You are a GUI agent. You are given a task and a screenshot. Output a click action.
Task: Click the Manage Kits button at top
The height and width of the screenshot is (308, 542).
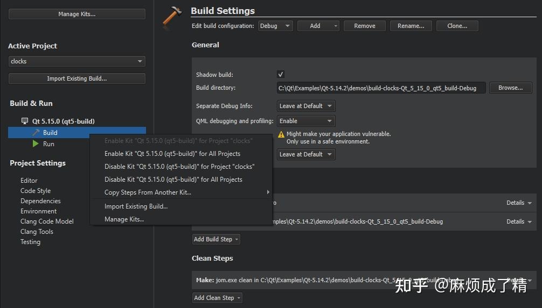pos(77,14)
